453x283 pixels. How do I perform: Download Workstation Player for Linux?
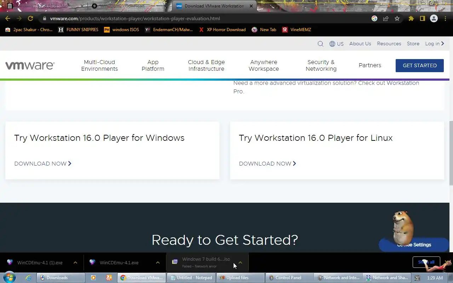click(x=268, y=163)
